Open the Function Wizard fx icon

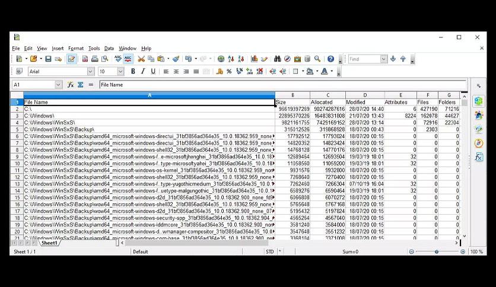point(71,85)
